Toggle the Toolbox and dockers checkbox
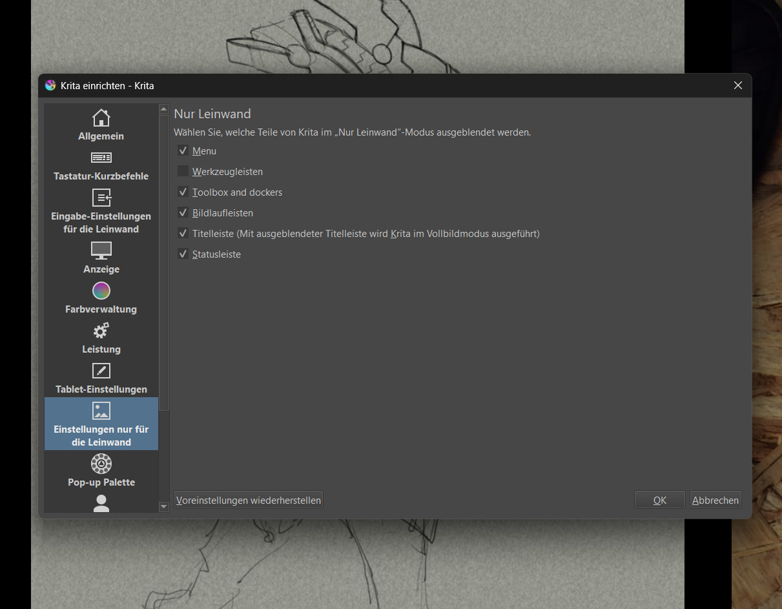This screenshot has height=609, width=782. click(x=183, y=192)
